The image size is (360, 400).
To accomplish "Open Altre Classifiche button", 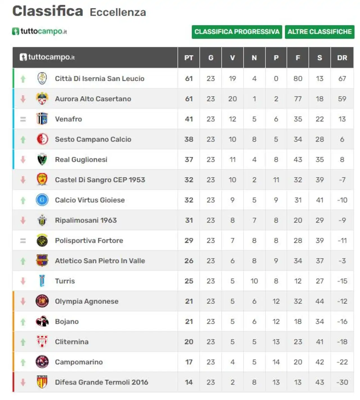I will [x=319, y=32].
